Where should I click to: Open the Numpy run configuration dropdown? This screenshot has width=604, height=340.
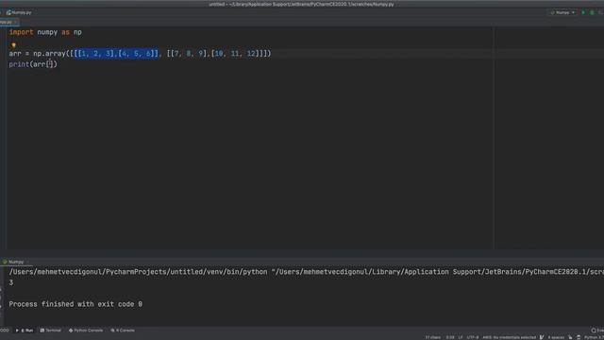562,12
